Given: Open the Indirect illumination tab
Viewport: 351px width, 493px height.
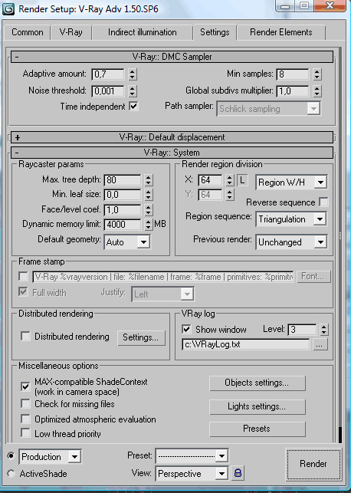Looking at the screenshot, I should (142, 32).
